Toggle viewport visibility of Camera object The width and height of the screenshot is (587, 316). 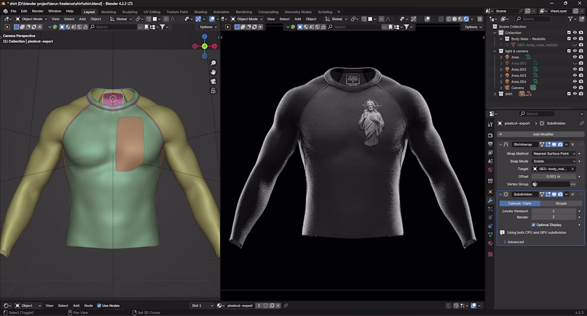(x=575, y=88)
